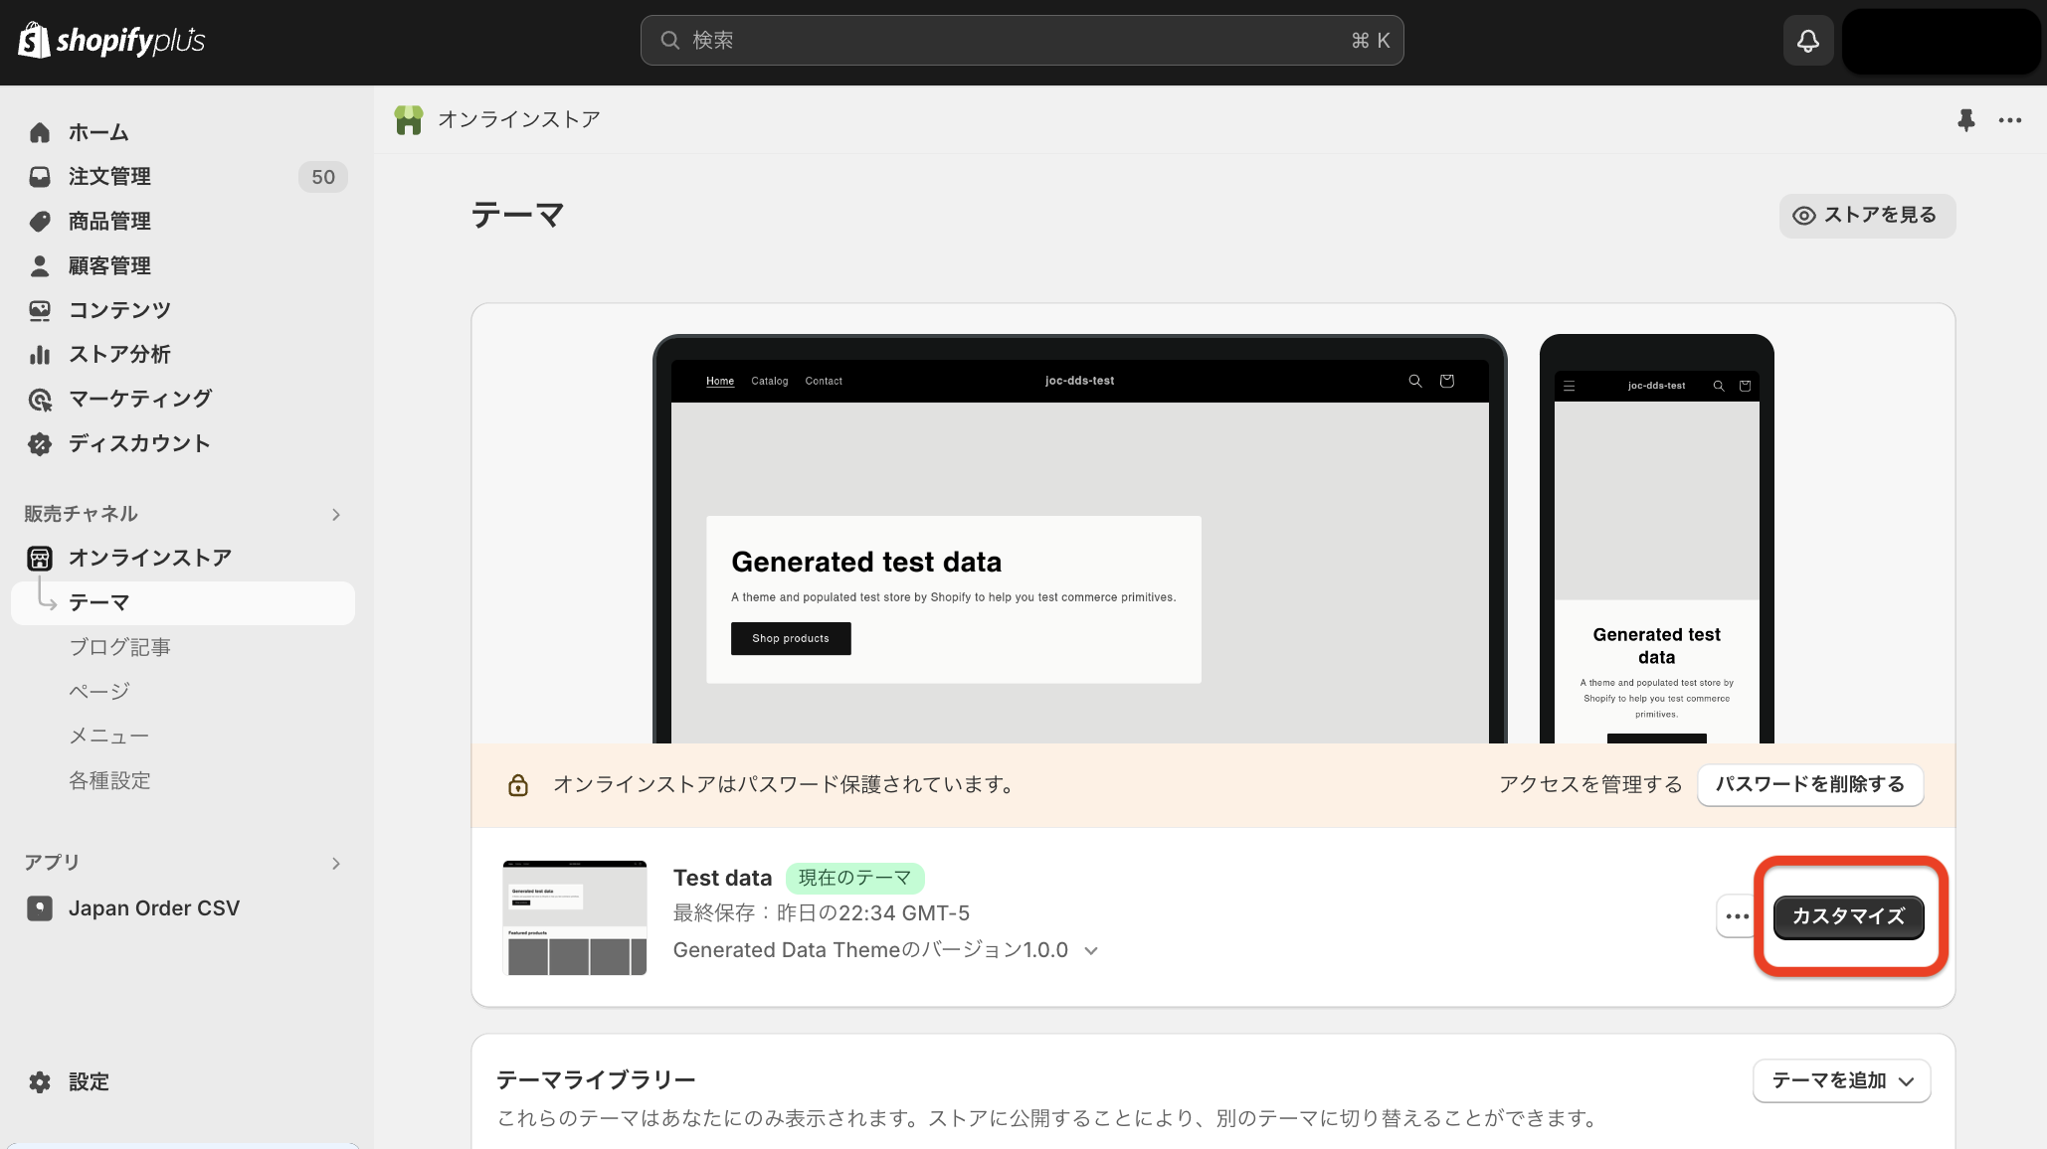The width and height of the screenshot is (2047, 1149).
Task: Click the オンラインストア storefront icon in sidebar
Action: (x=40, y=558)
